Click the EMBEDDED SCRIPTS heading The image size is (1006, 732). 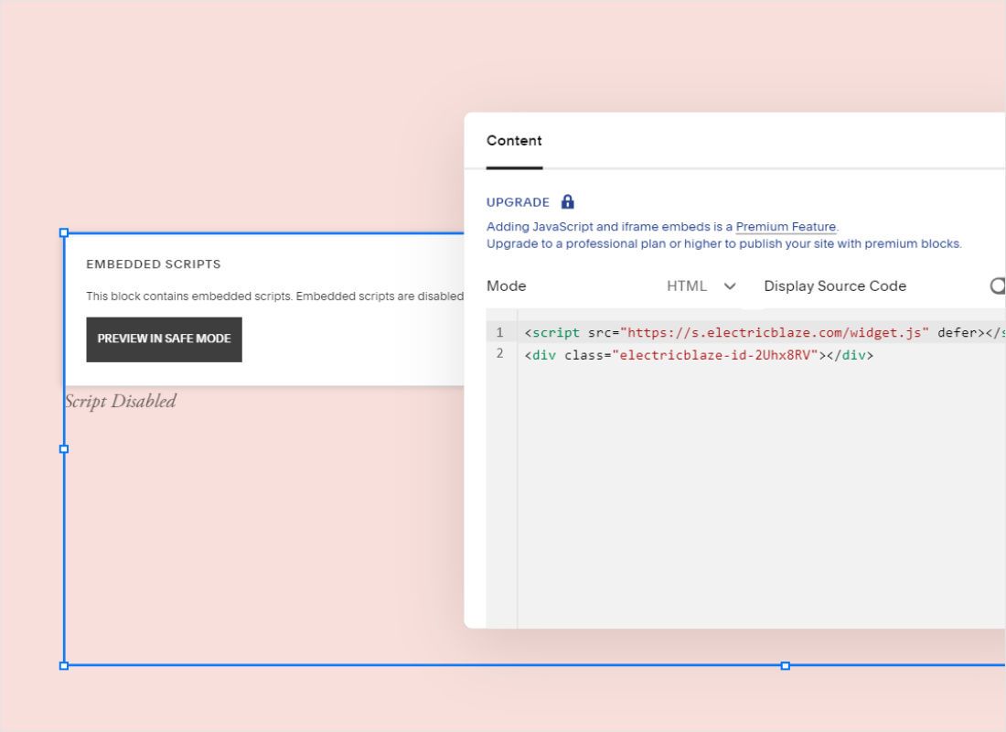pyautogui.click(x=154, y=264)
